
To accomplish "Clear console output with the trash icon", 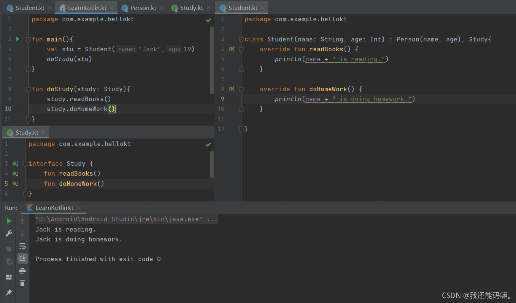I will (22, 283).
